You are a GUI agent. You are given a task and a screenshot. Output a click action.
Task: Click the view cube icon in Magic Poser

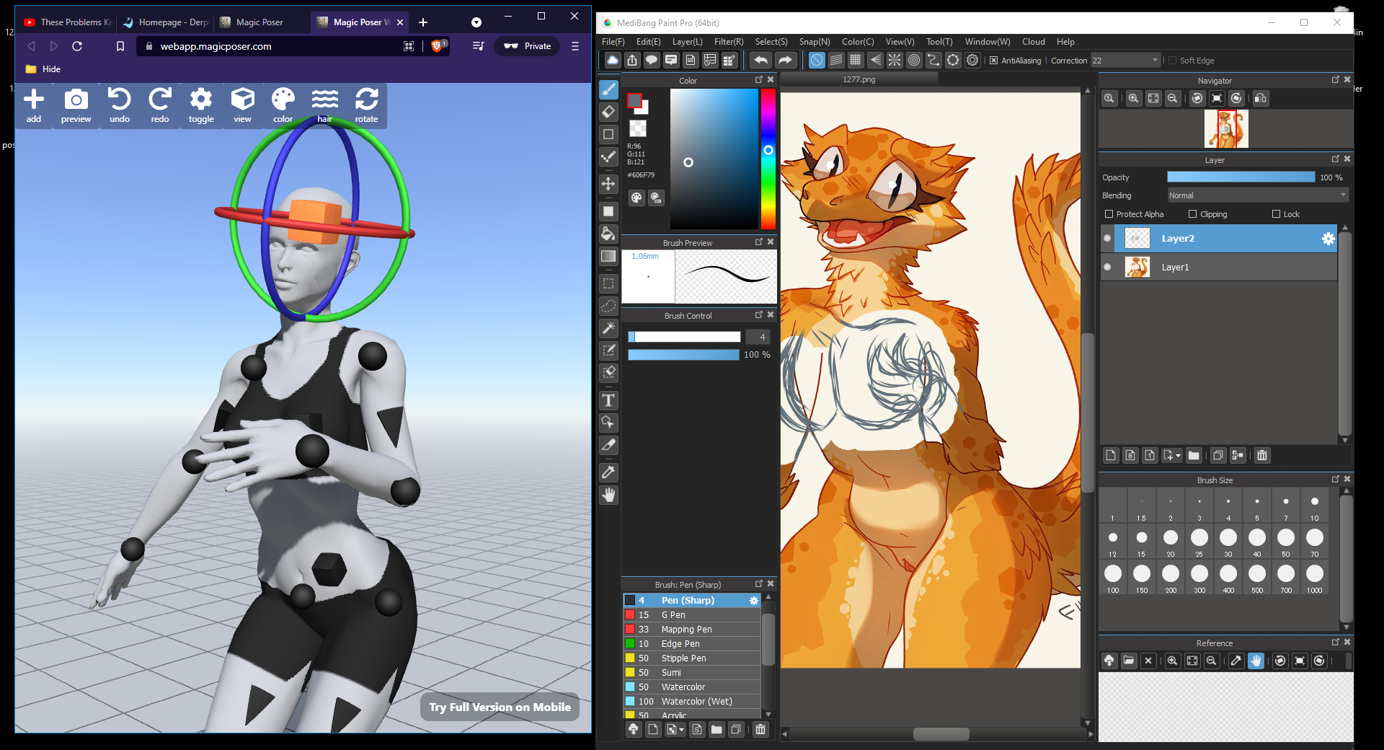242,105
